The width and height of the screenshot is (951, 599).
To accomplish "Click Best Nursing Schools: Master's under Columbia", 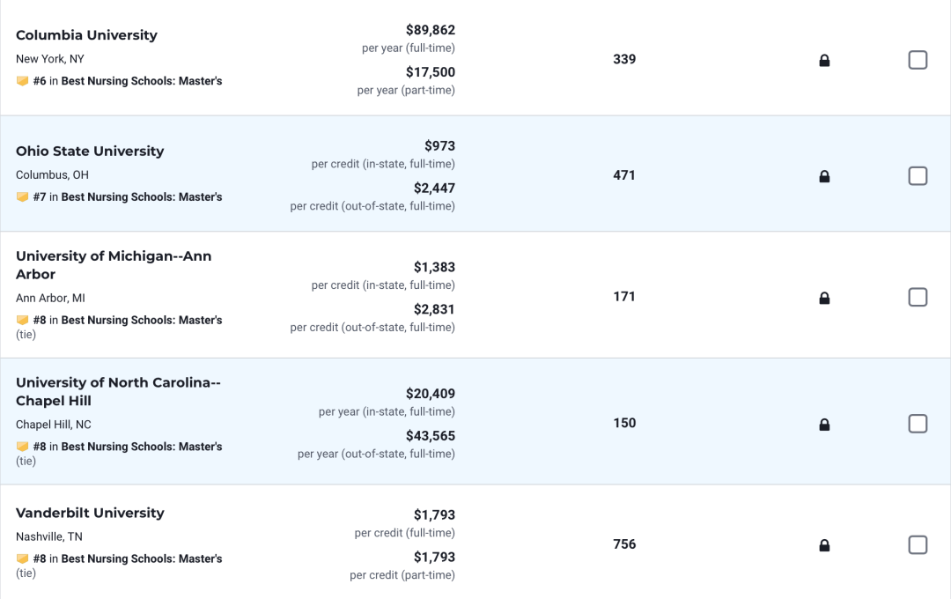I will point(141,81).
